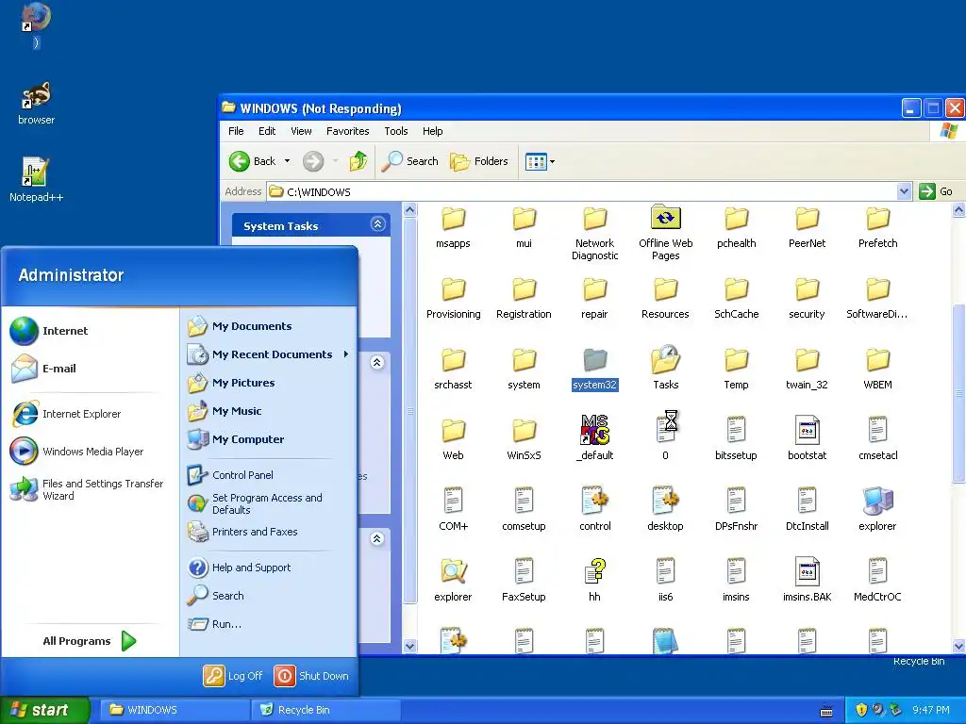
Task: Open the Address bar dropdown
Action: (904, 191)
